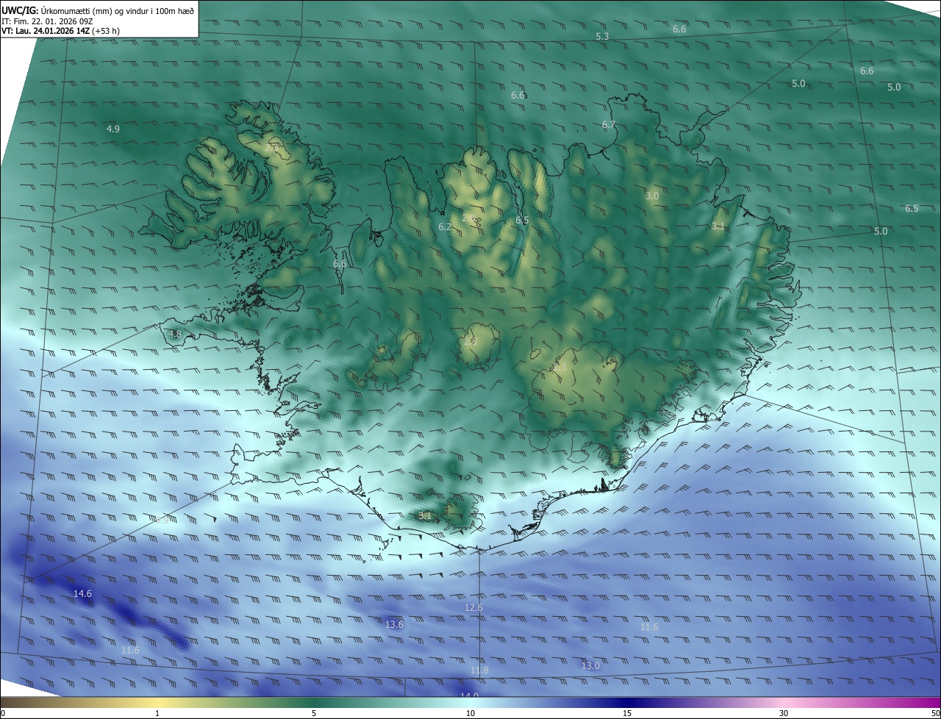Click the 11.8 value over the ocean
Viewport: 941px width, 719px height.
[479, 670]
